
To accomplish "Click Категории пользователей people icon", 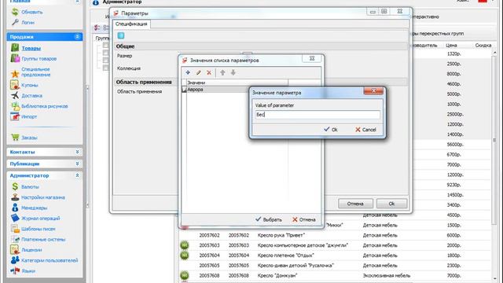I will point(15,260).
